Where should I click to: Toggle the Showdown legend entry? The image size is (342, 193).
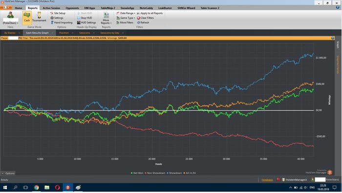174,173
